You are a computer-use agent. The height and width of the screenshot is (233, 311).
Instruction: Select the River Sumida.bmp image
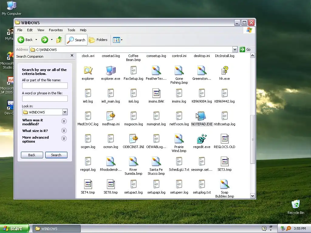(133, 161)
